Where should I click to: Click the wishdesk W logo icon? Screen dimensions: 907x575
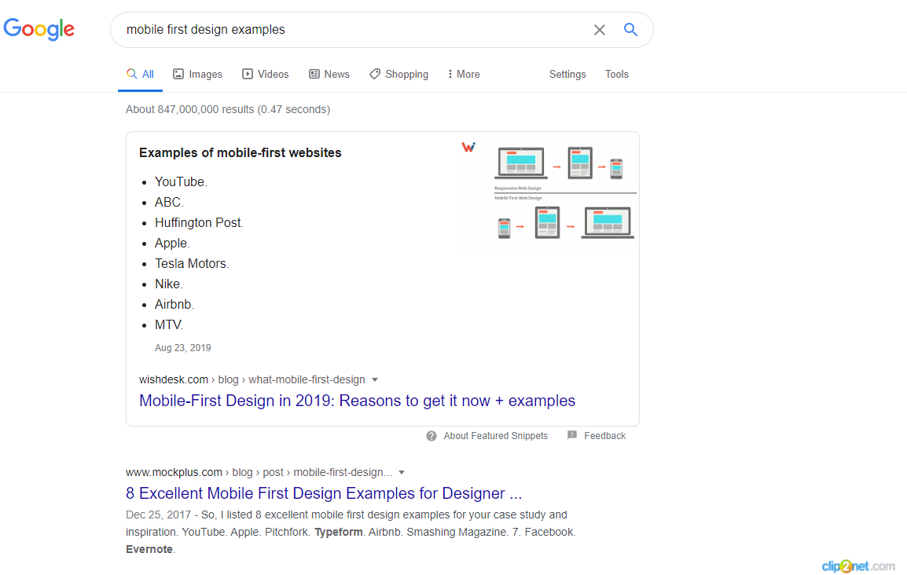468,147
